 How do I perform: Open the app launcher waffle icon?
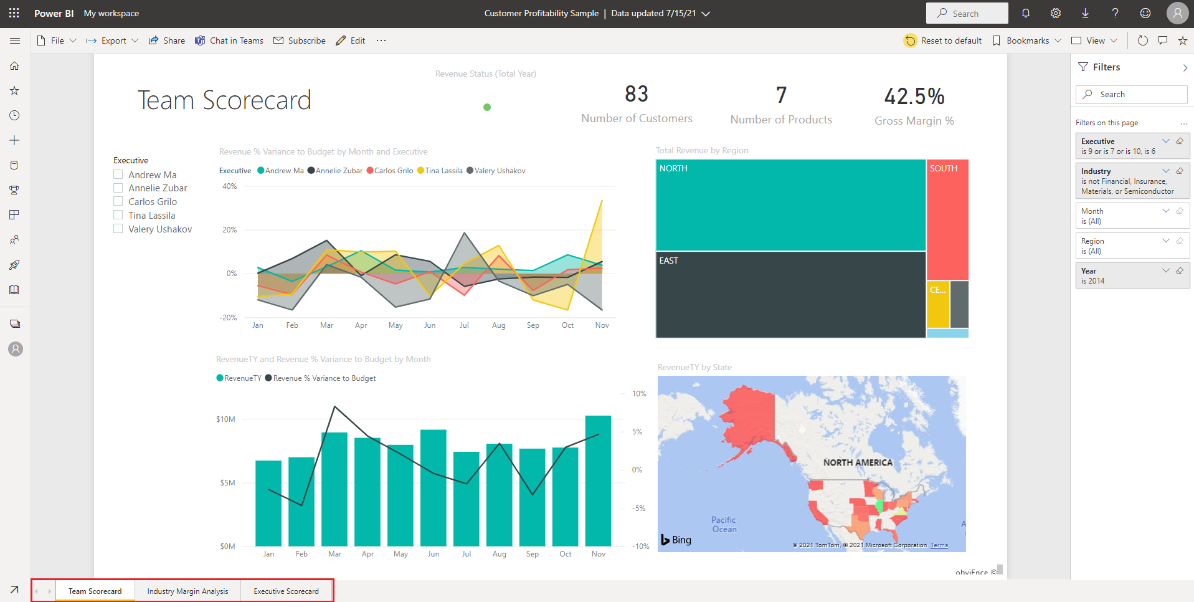coord(14,13)
